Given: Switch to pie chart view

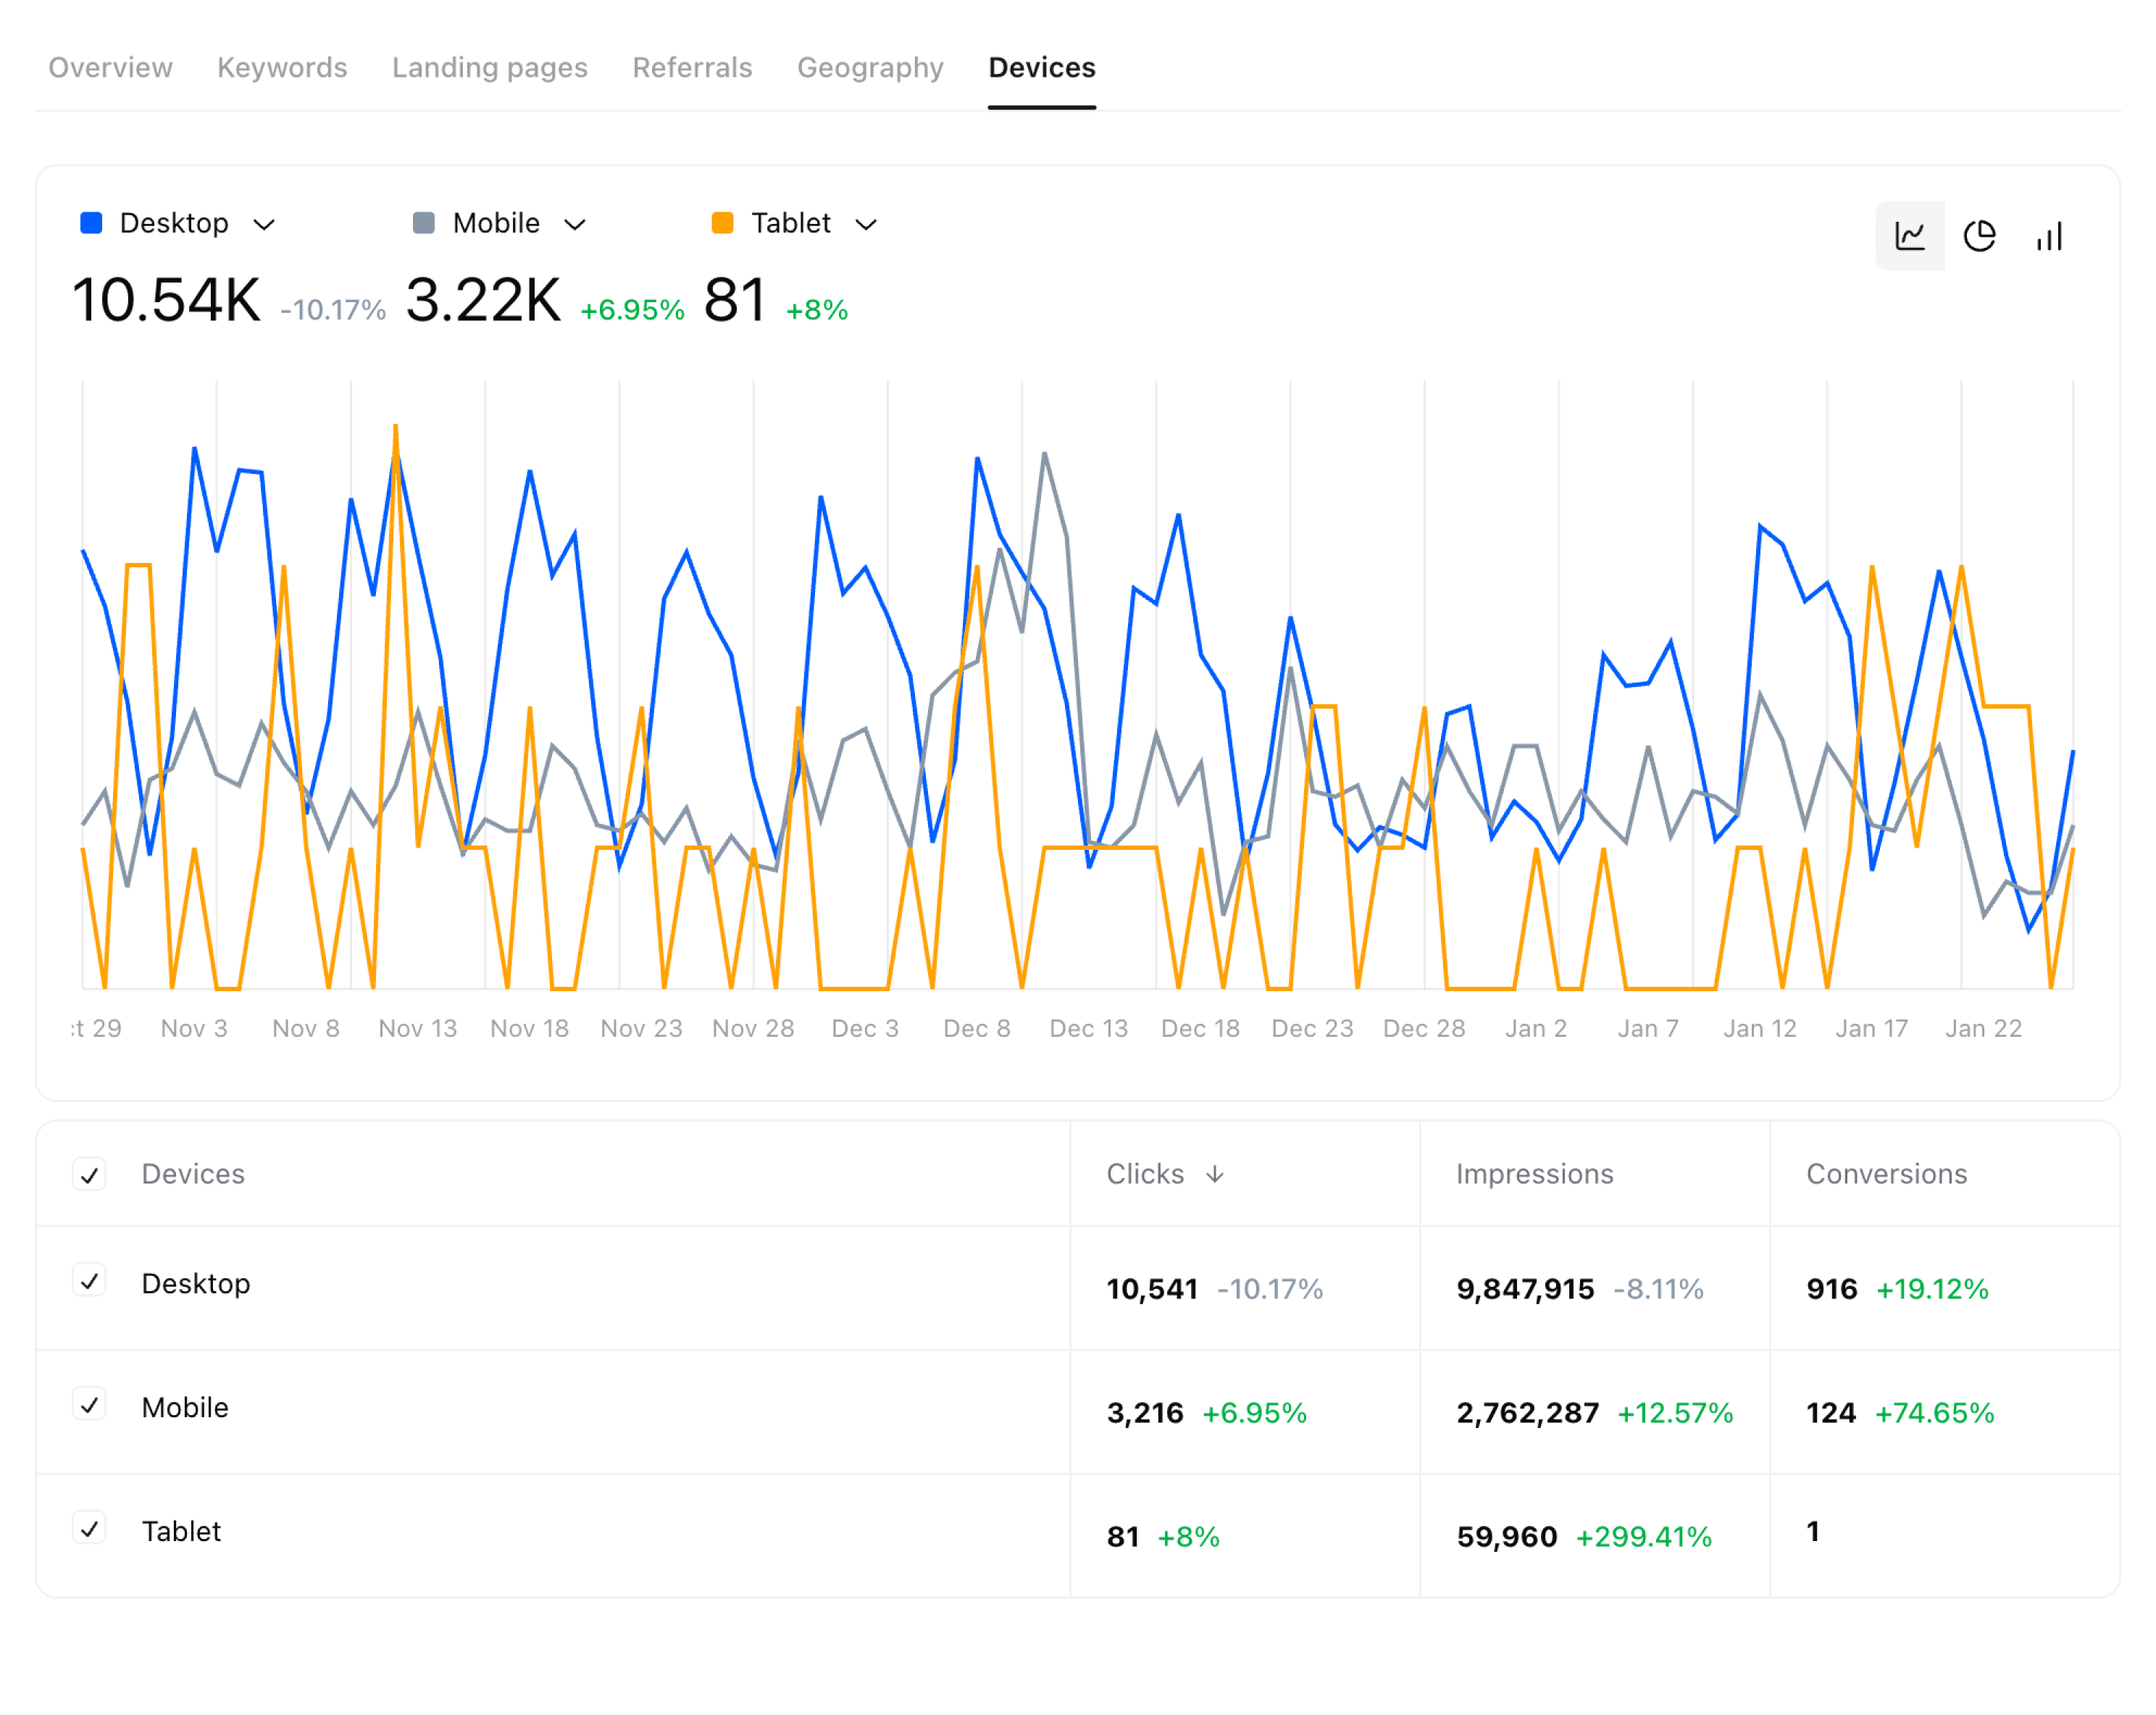Looking at the screenshot, I should (1979, 236).
